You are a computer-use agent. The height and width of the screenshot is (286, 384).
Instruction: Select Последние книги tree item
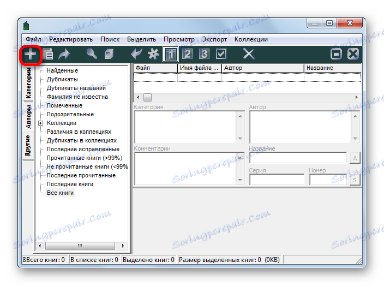pos(70,184)
